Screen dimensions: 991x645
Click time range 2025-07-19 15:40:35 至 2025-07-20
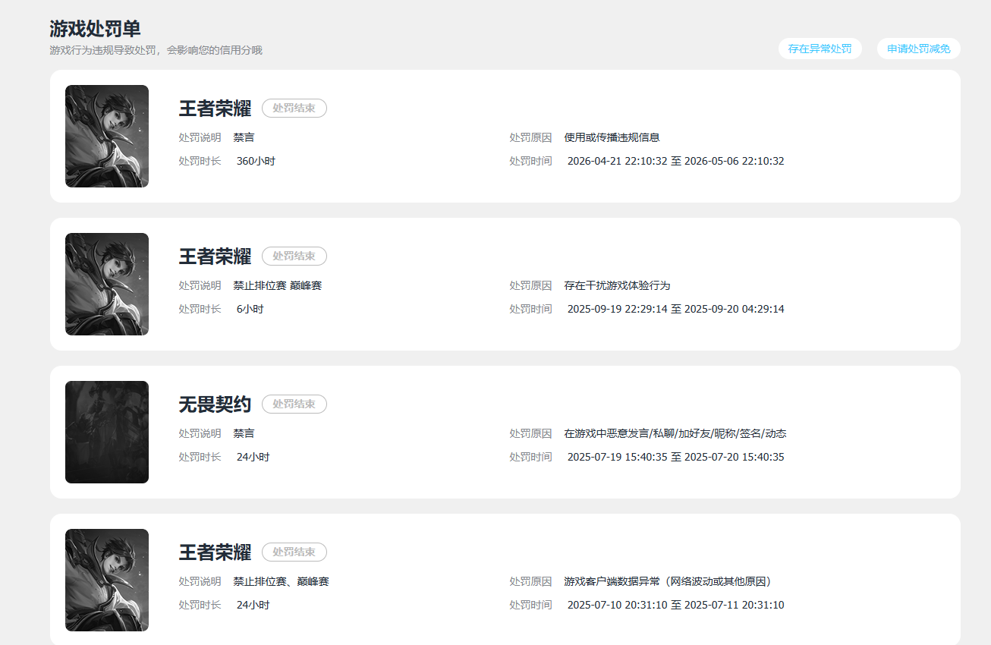675,457
